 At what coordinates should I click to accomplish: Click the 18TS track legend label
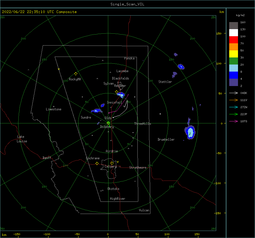click(244, 121)
